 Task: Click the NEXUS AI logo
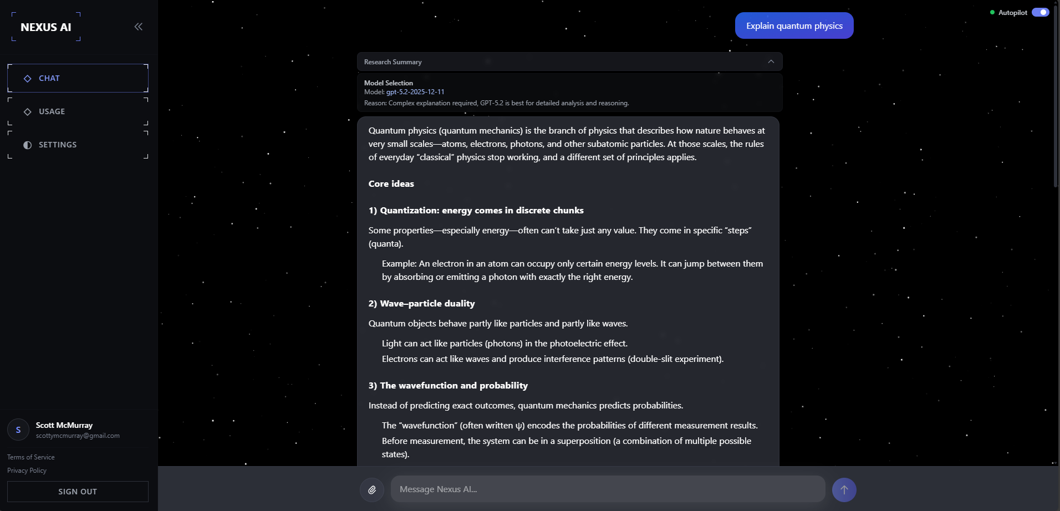point(46,27)
